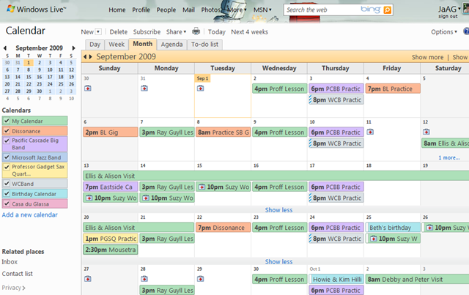The width and height of the screenshot is (469, 295).
Task: Click the event icon on Sunday 30
Action: 88,89
